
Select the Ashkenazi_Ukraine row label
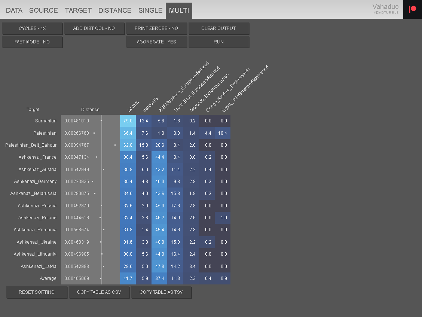click(x=37, y=242)
